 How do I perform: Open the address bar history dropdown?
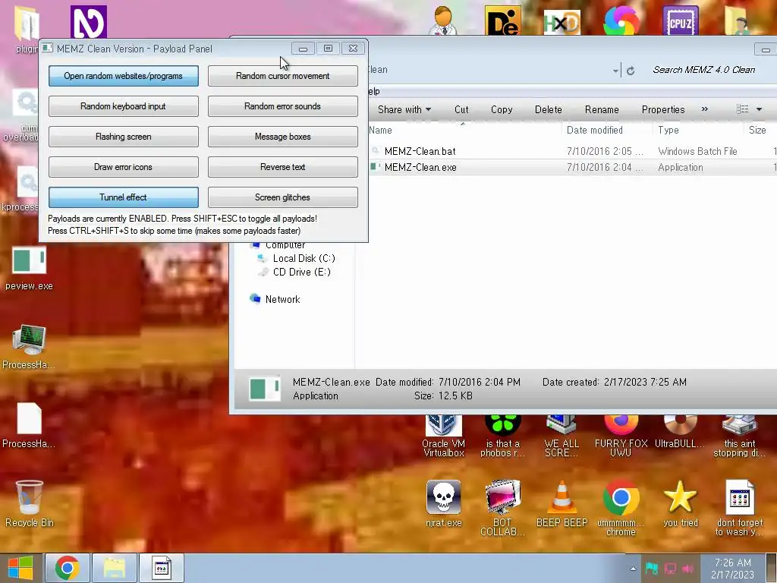[x=615, y=71]
